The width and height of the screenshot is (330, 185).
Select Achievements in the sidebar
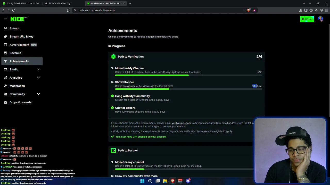tap(22, 61)
